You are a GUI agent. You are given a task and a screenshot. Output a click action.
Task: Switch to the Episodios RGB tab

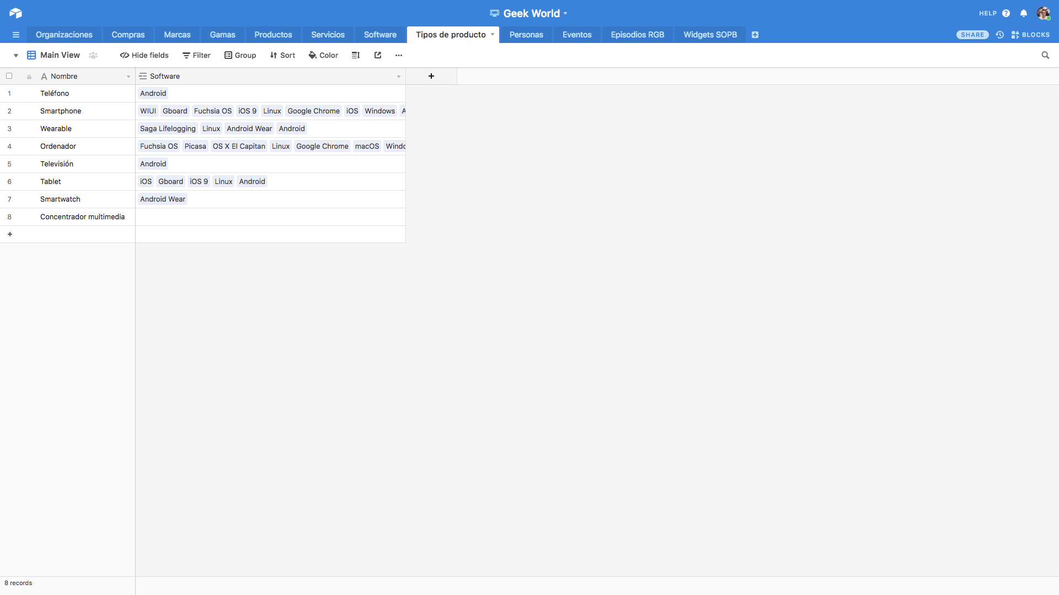pos(638,35)
